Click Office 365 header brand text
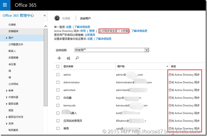Viewport: 207px width, 136px height. pos(25,5)
